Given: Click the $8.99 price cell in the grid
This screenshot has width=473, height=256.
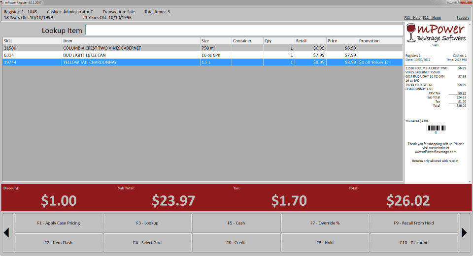Looking at the screenshot, I should coord(342,63).
